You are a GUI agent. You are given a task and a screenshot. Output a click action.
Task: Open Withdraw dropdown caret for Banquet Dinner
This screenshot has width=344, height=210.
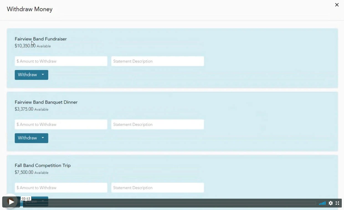click(43, 138)
